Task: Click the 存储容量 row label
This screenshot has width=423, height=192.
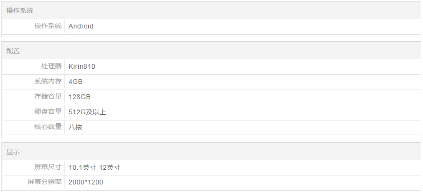Action: tap(48, 97)
